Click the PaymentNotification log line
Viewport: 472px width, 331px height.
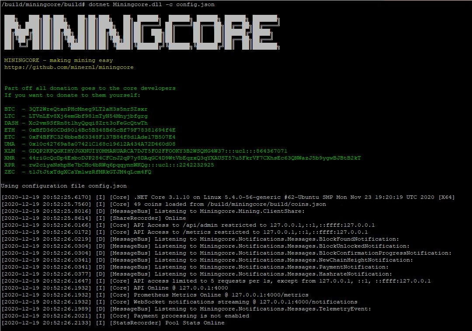[195, 267]
